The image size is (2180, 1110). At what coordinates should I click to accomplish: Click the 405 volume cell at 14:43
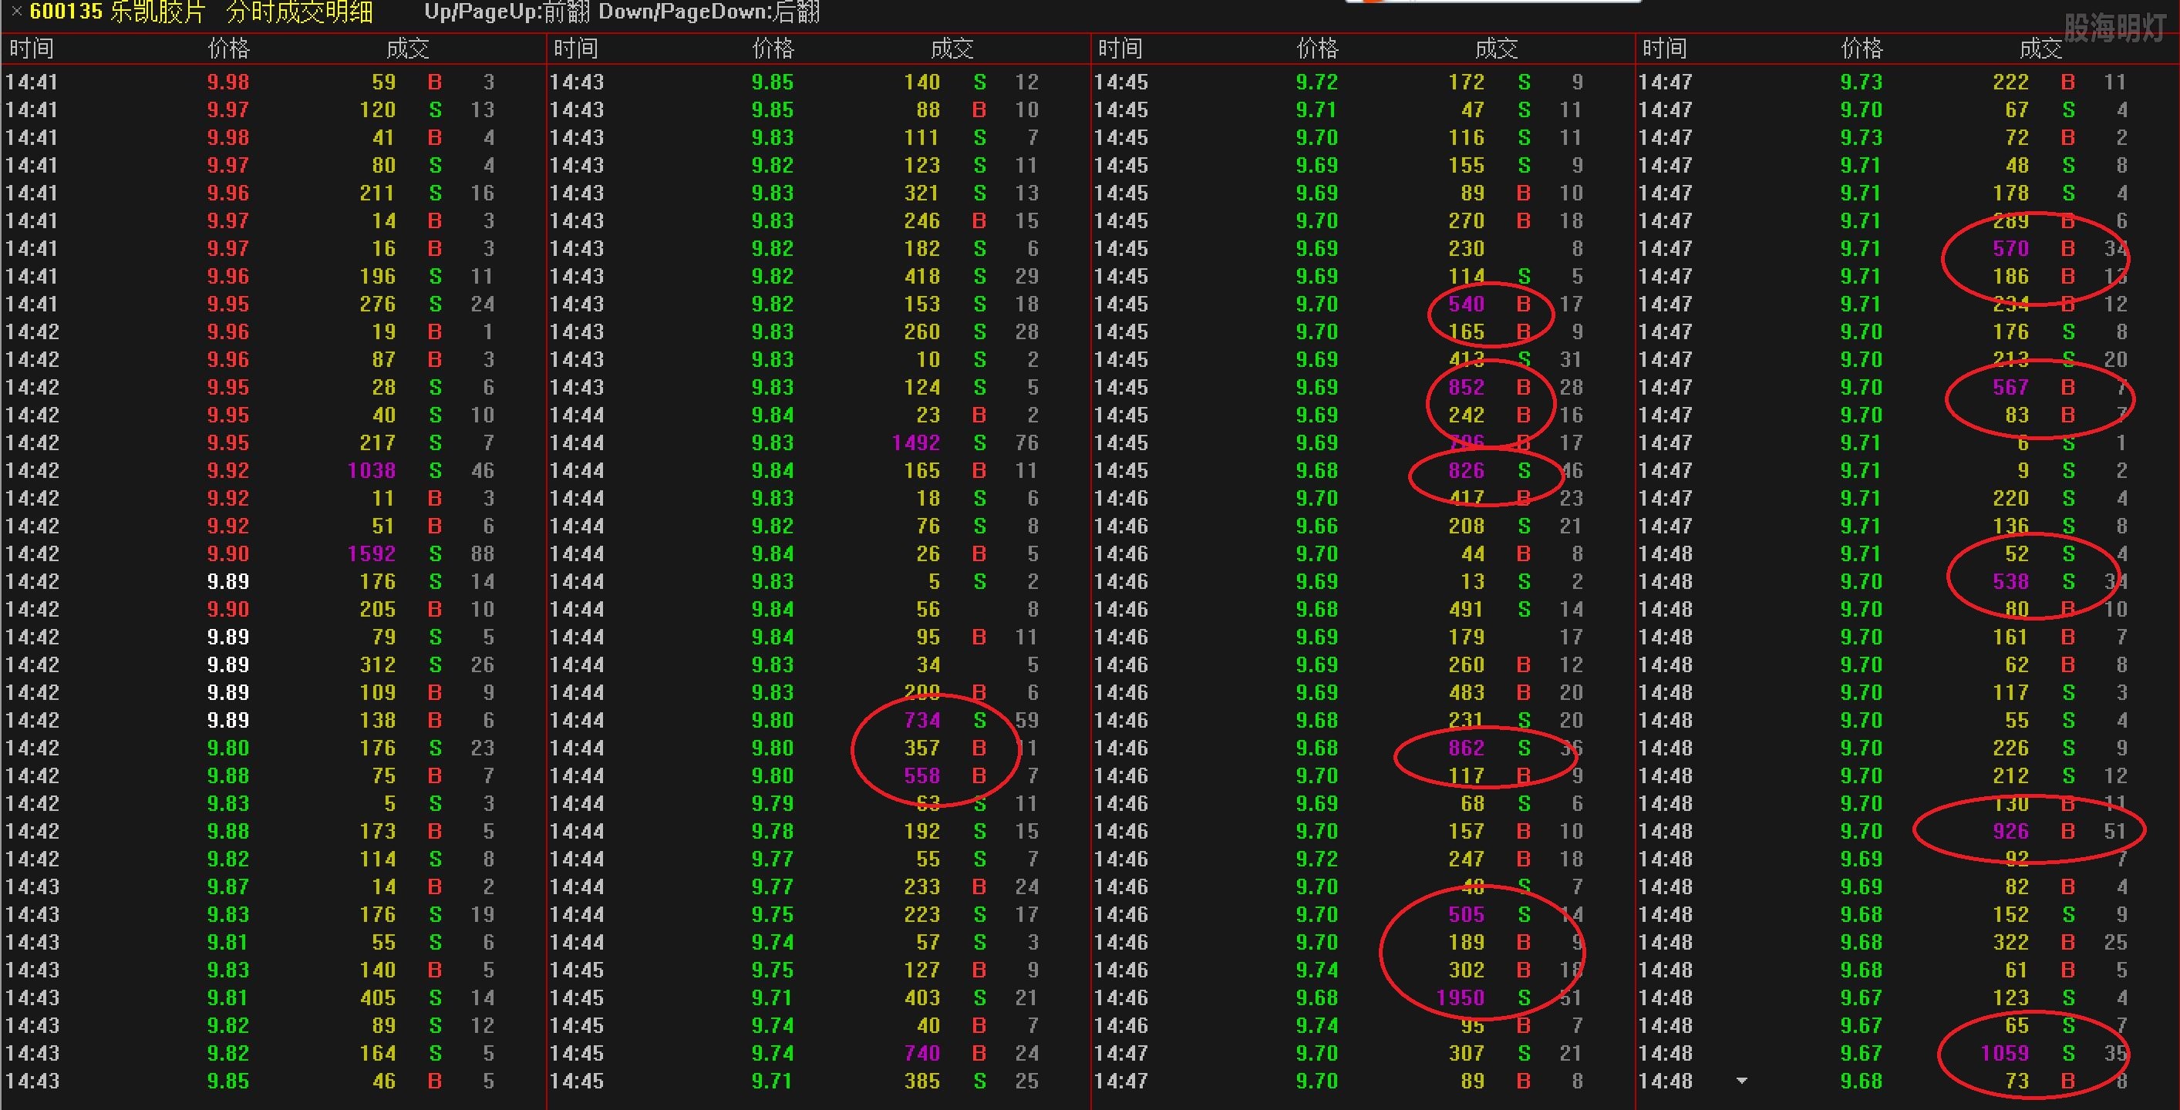coord(379,997)
